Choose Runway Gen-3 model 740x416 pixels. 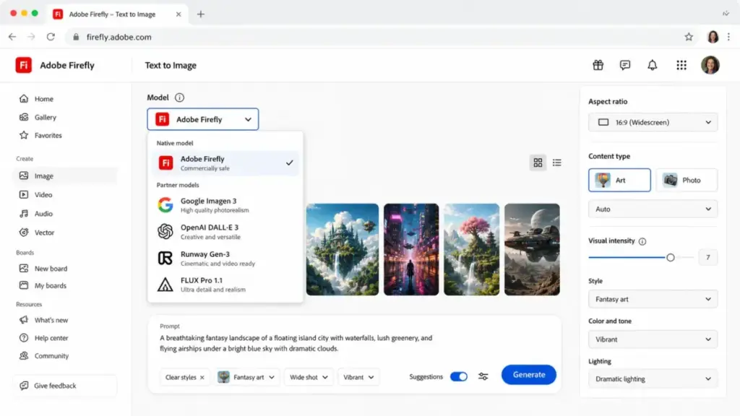tap(225, 259)
